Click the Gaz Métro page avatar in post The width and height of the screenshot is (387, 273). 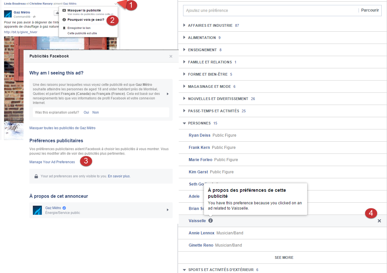(8, 14)
